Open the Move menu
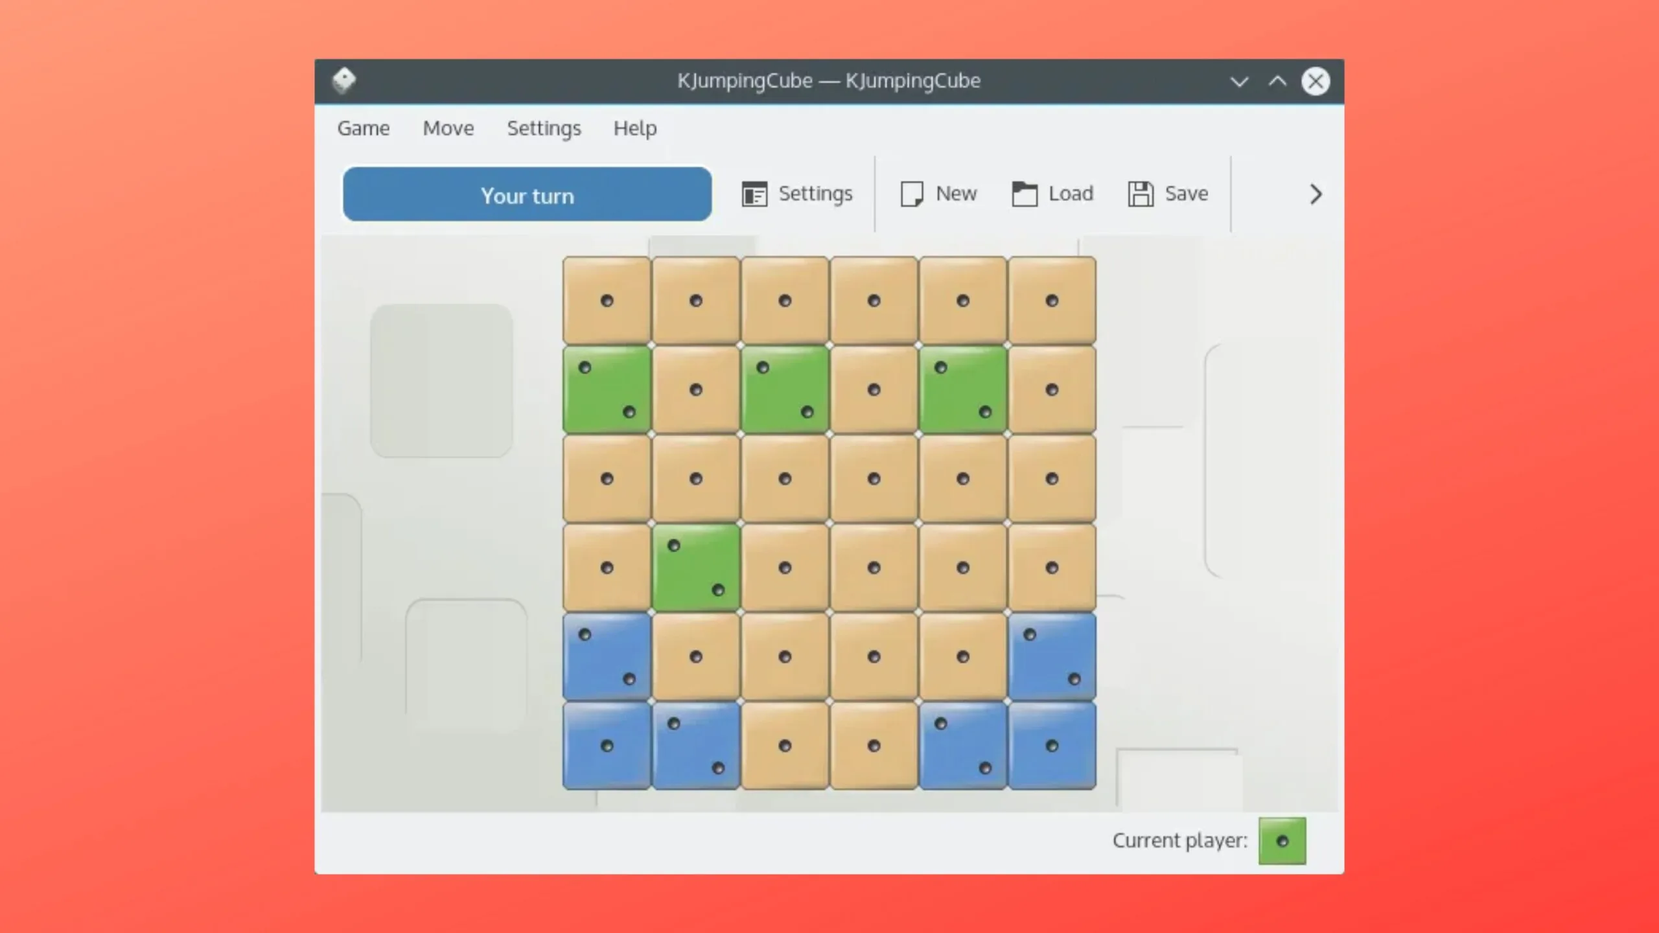 click(x=448, y=128)
